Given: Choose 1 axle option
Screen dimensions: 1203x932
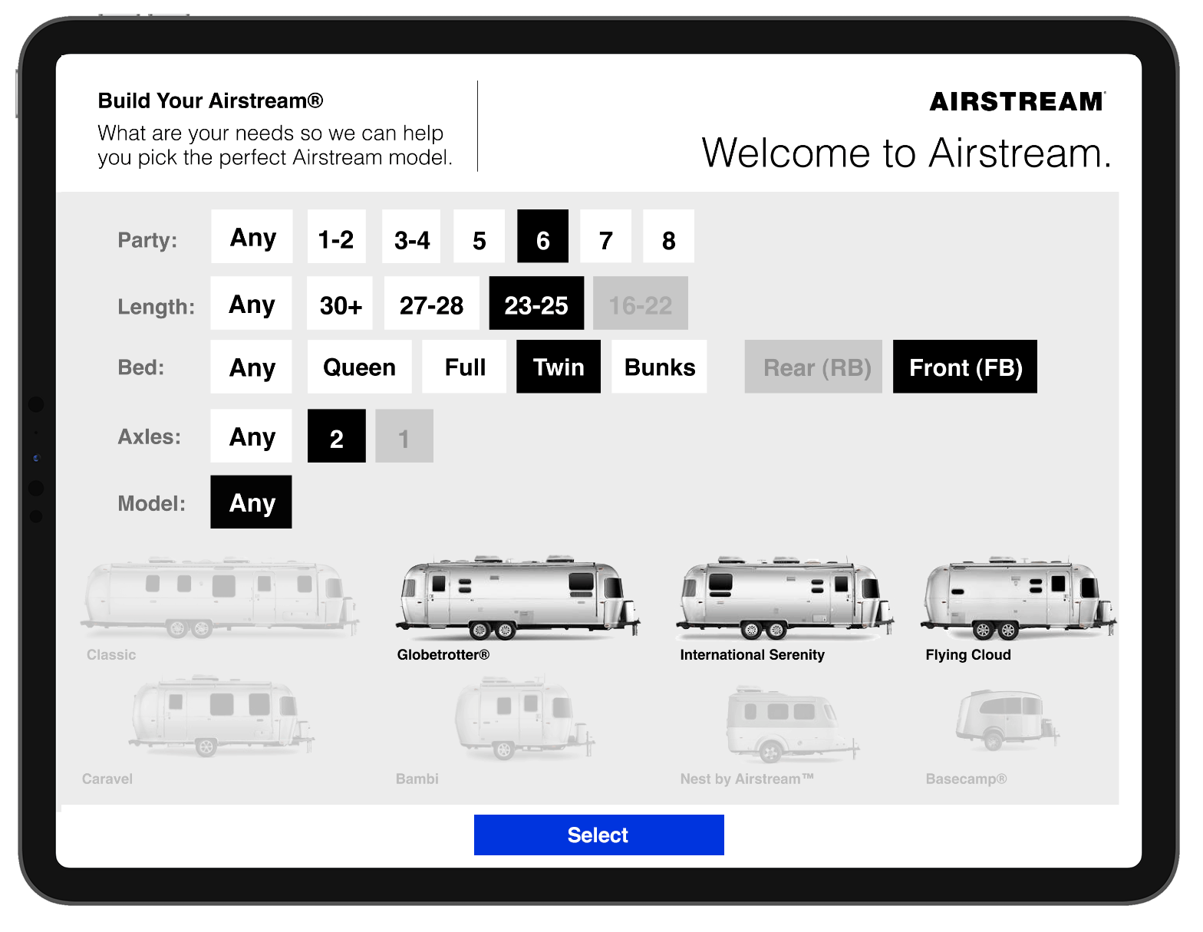Looking at the screenshot, I should 404,436.
